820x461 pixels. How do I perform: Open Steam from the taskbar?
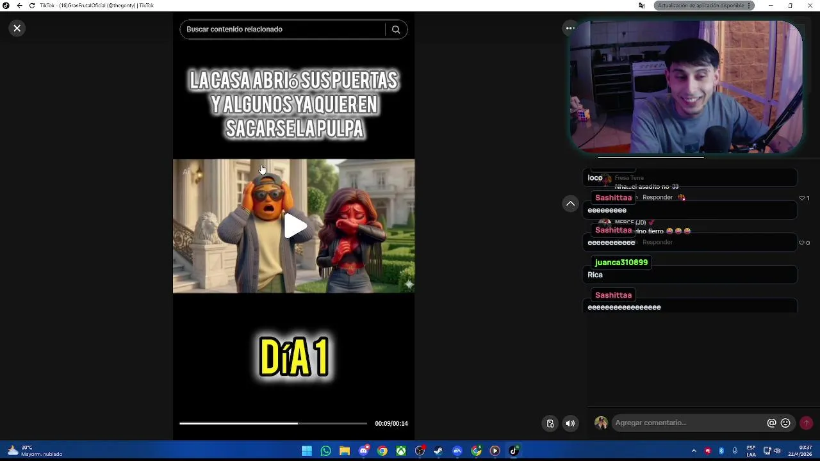(438, 451)
